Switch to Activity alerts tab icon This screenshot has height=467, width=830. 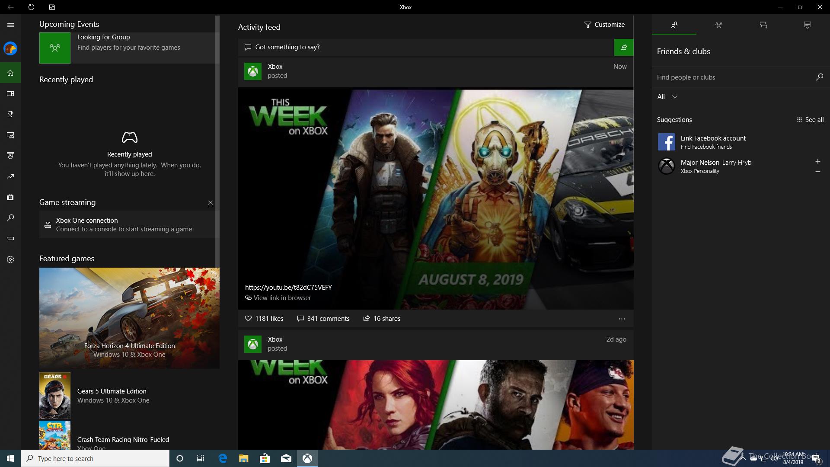click(x=808, y=25)
